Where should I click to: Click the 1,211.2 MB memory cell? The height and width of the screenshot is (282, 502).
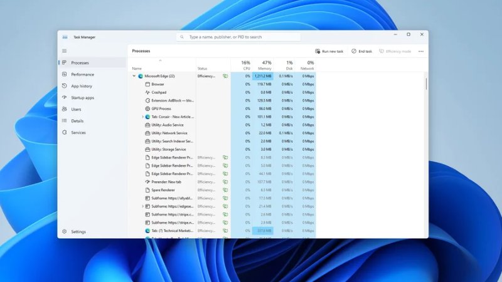262,76
